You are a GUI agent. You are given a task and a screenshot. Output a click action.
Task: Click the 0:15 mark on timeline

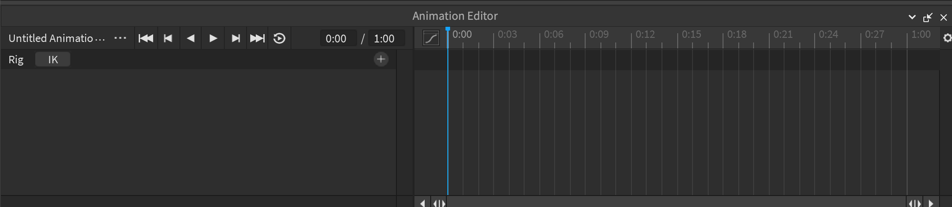[691, 34]
